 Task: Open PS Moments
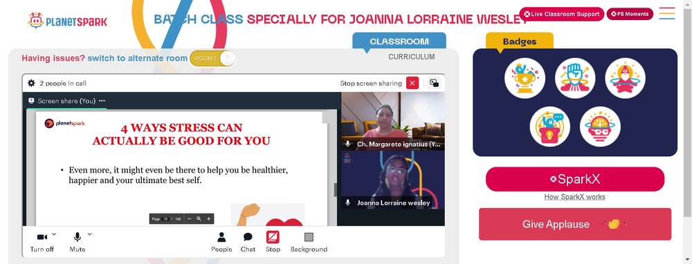pos(630,14)
